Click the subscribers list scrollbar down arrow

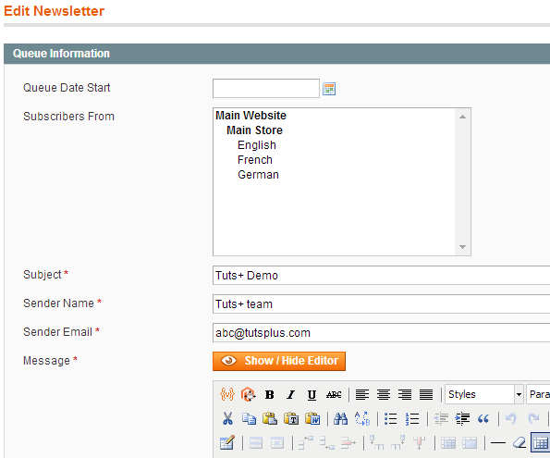(463, 247)
